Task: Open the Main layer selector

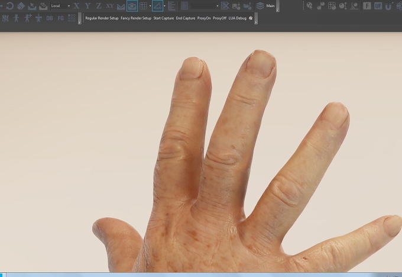Action: pos(270,6)
